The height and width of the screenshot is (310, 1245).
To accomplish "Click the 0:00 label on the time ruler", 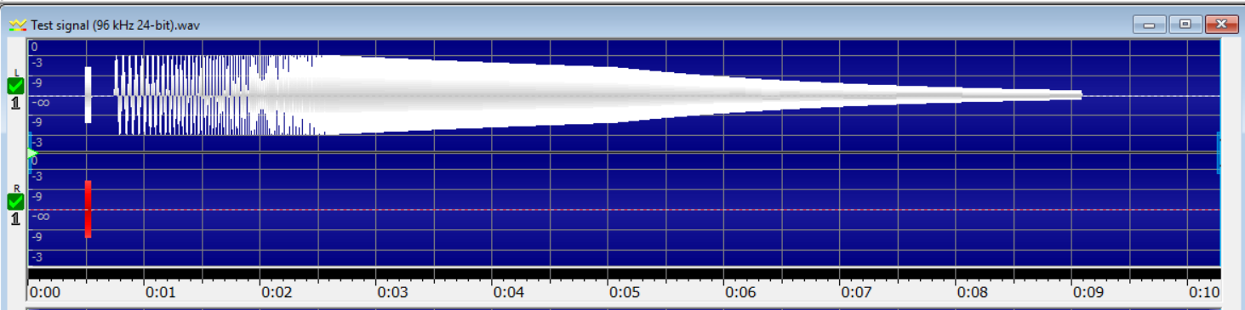I will [x=45, y=292].
